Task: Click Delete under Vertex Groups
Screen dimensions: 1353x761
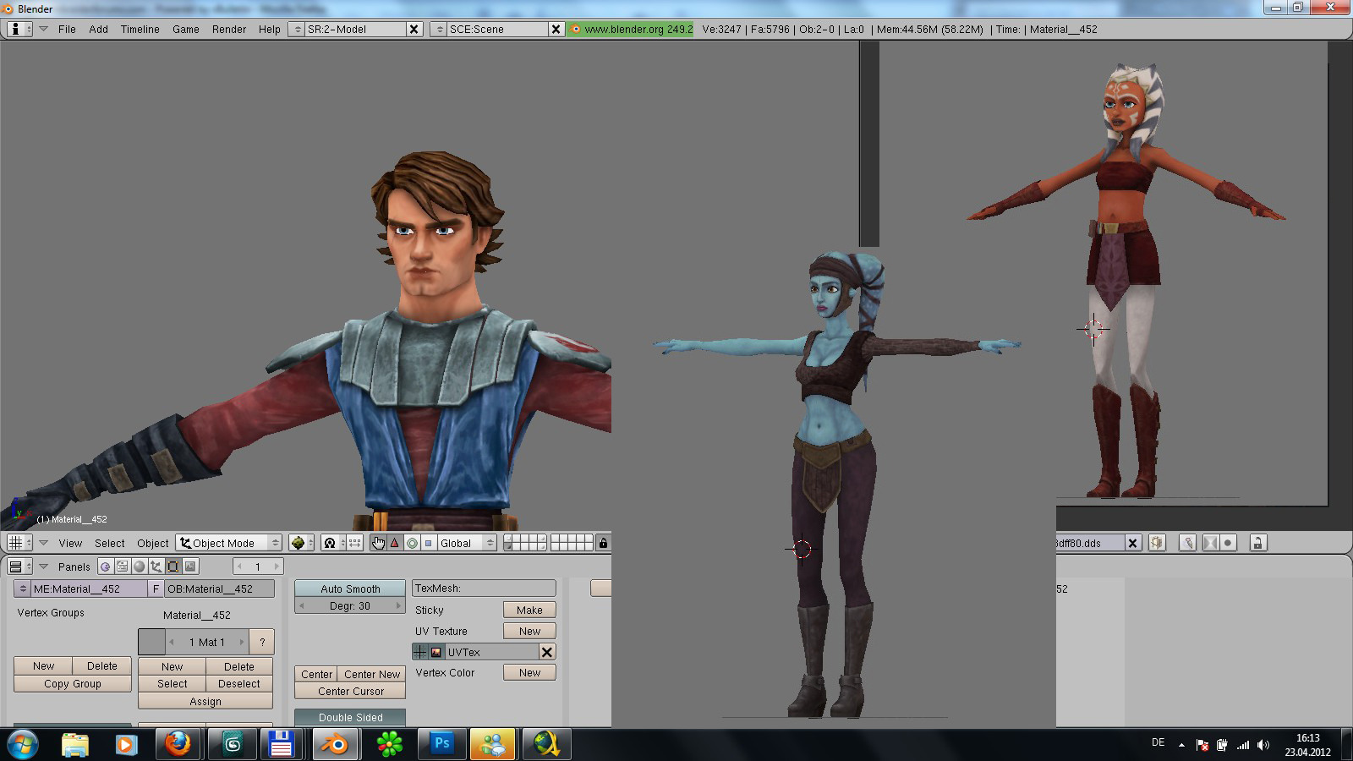Action: pyautogui.click(x=102, y=666)
